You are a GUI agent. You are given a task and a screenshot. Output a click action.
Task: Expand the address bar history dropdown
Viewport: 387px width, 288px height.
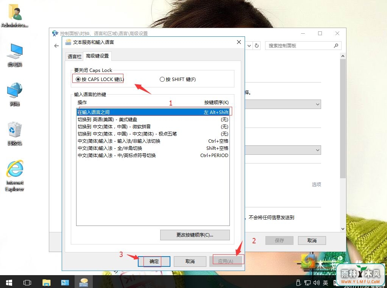(x=249, y=46)
